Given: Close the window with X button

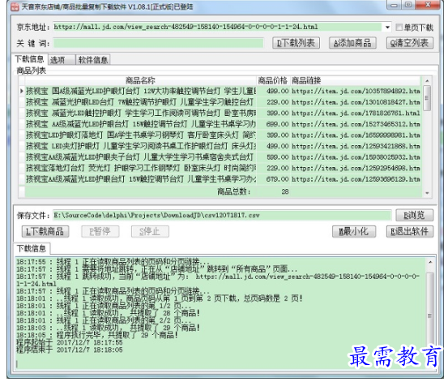Looking at the screenshot, I should coord(428,5).
